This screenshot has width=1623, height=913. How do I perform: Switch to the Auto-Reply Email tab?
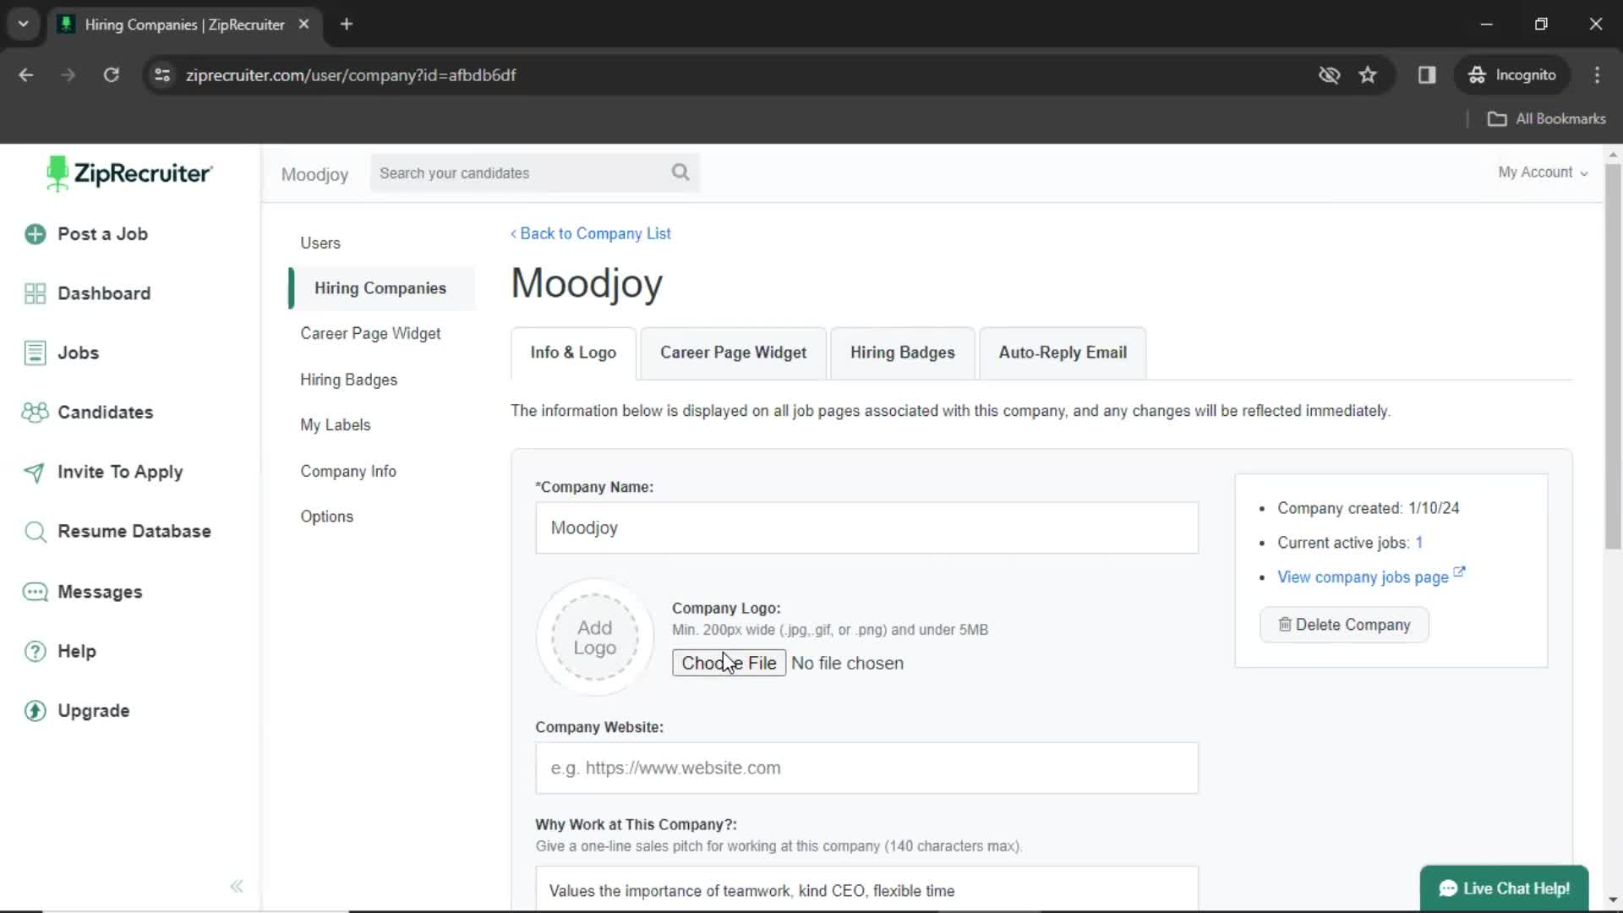[x=1063, y=353]
